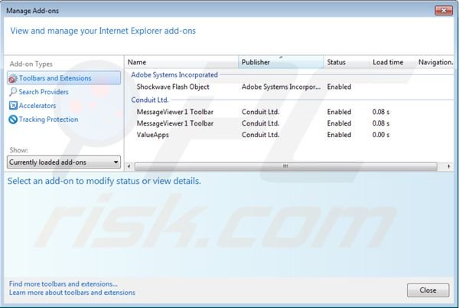Open Learn more about toolbars and extensions

click(72, 293)
